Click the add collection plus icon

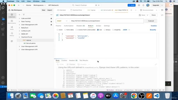coord(19,15)
